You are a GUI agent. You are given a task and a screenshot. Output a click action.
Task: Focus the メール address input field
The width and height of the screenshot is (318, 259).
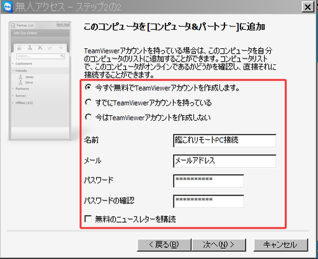point(225,161)
